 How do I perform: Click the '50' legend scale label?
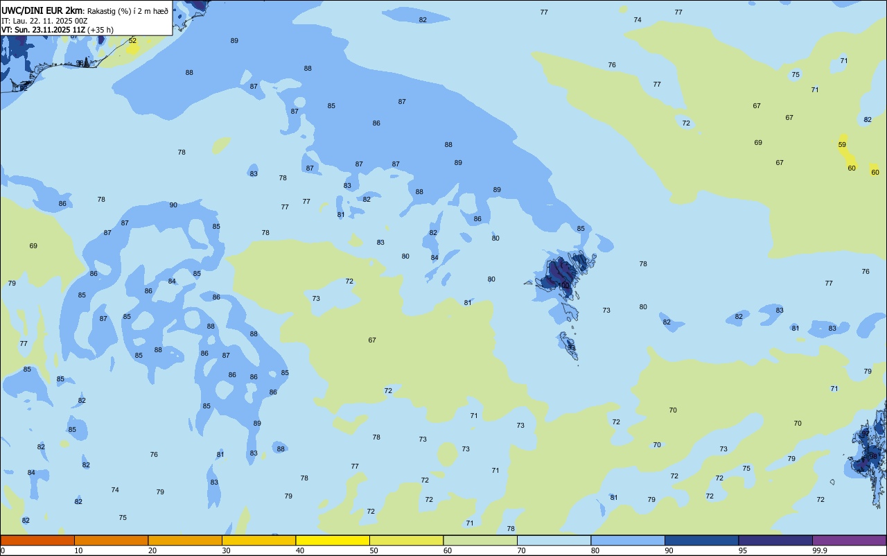click(374, 550)
